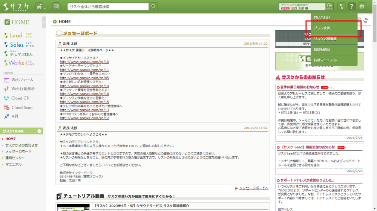This screenshot has width=377, height=211.
Task: Click the question mark help icon
Action: [351, 6]
